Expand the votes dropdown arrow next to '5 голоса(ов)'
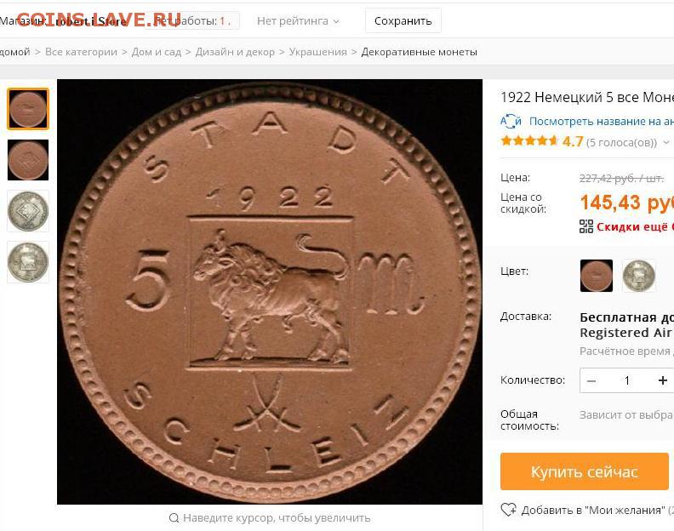Screen dimensions: 674x531 (666, 142)
